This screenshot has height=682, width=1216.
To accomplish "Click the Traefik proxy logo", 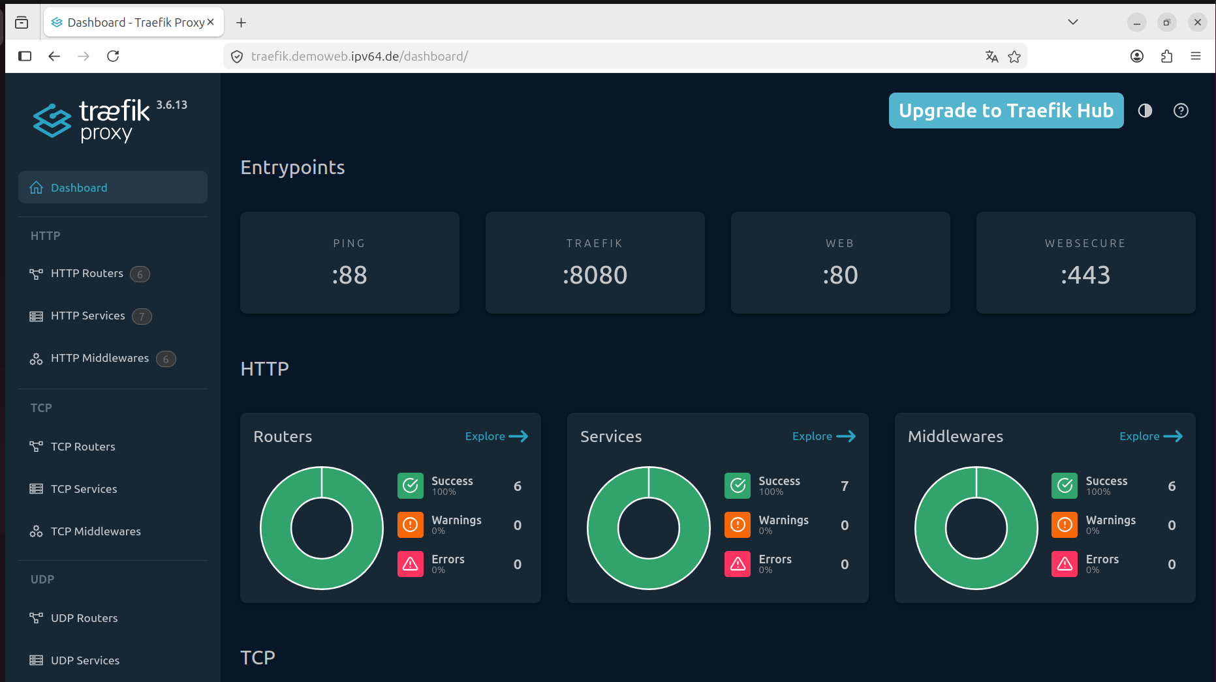I will coord(110,121).
